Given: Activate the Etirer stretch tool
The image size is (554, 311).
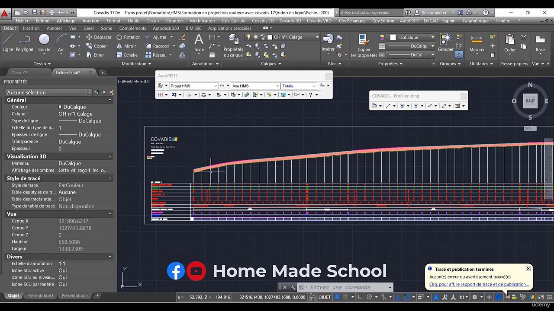Looking at the screenshot, I should (x=95, y=55).
